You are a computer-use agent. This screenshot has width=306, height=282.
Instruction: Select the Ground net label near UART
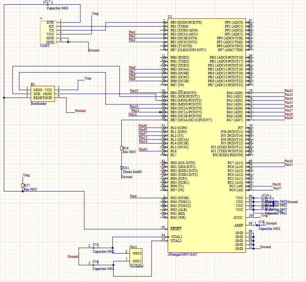point(94,50)
